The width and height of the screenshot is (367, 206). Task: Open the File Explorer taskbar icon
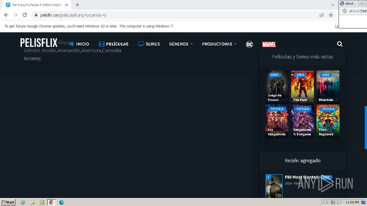pos(32,202)
